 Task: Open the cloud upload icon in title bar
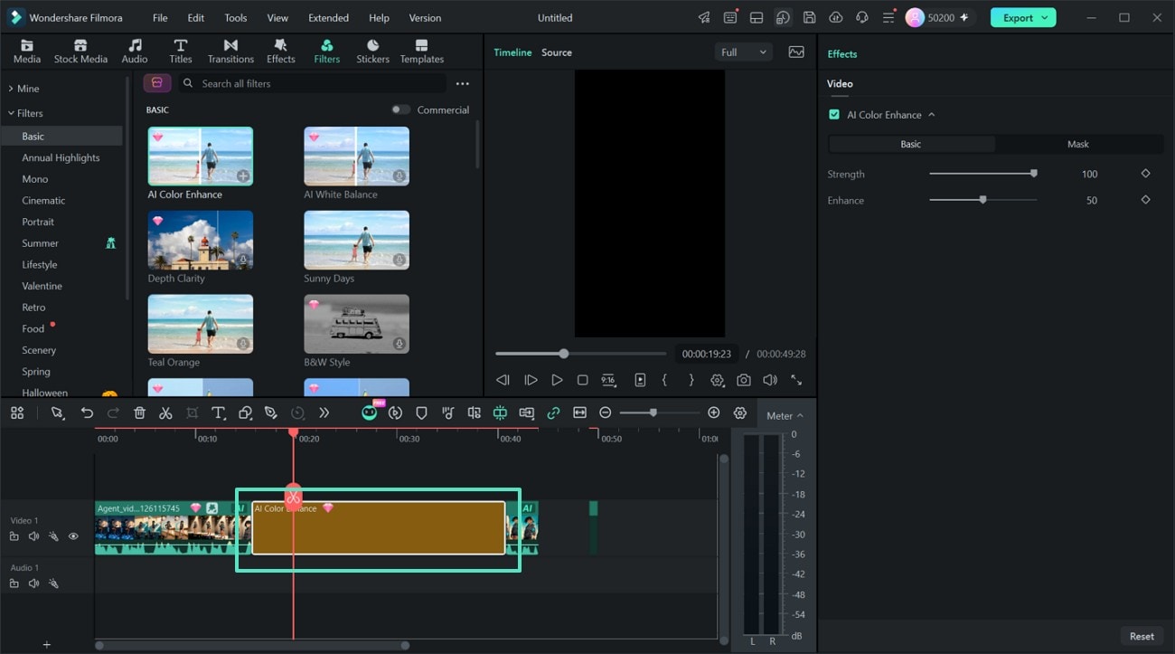coord(835,17)
